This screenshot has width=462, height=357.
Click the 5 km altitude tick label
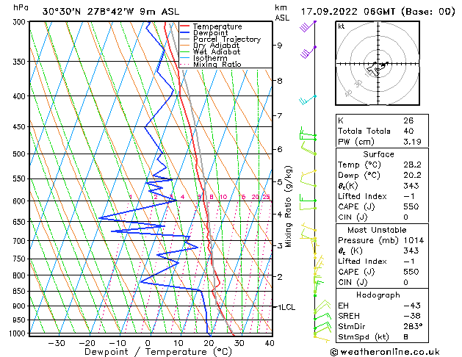(x=279, y=182)
